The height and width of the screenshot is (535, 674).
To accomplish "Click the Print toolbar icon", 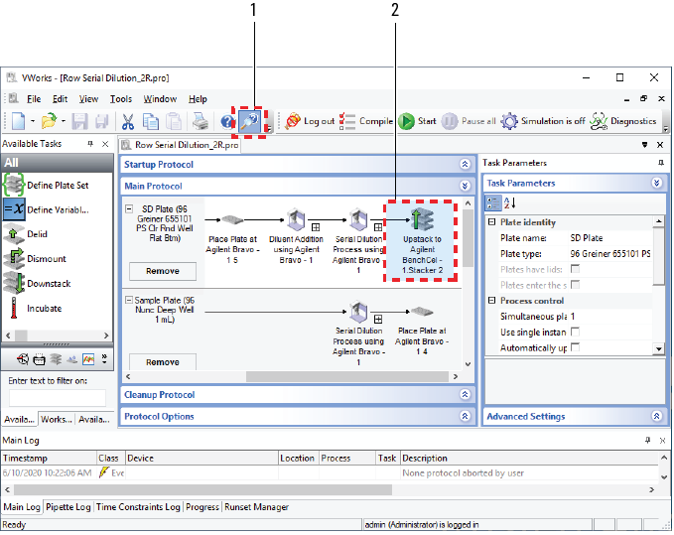I will pyautogui.click(x=200, y=121).
